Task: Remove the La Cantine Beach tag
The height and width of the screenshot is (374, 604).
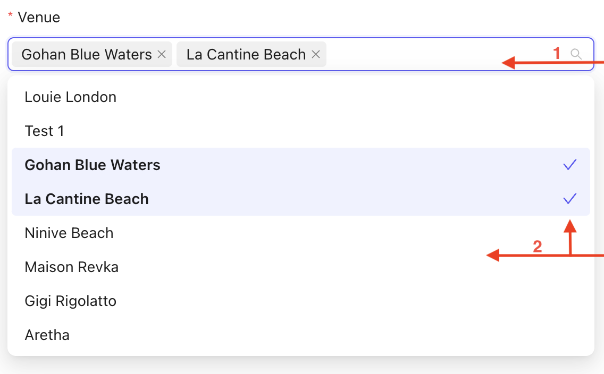Action: pos(316,54)
